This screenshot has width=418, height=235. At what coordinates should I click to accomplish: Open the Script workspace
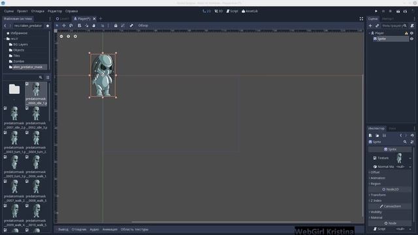pyautogui.click(x=233, y=11)
